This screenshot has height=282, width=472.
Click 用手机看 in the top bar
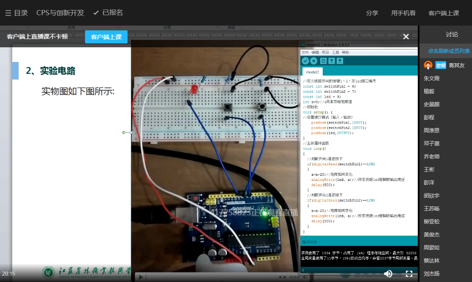pos(403,13)
